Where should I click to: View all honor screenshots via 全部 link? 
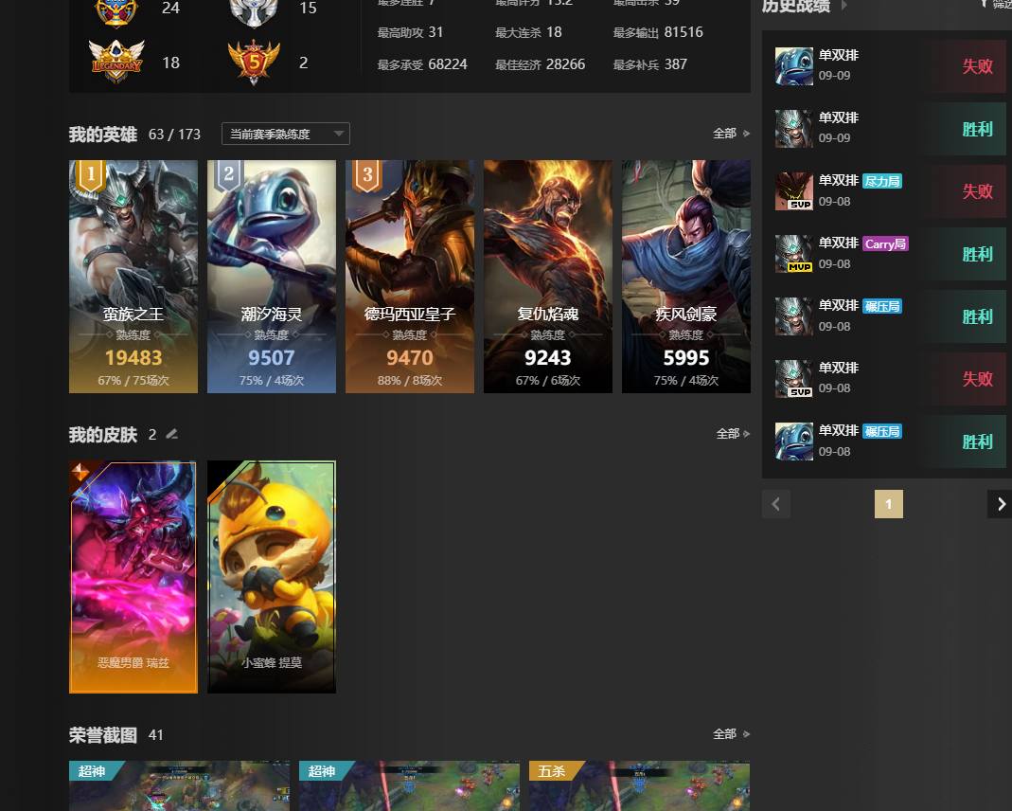point(731,733)
